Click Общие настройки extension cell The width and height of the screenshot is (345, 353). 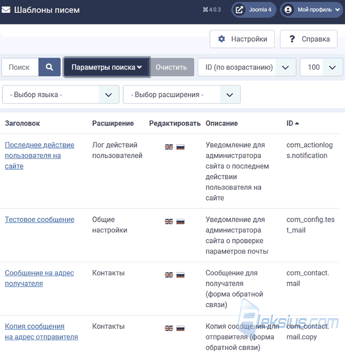coord(109,225)
